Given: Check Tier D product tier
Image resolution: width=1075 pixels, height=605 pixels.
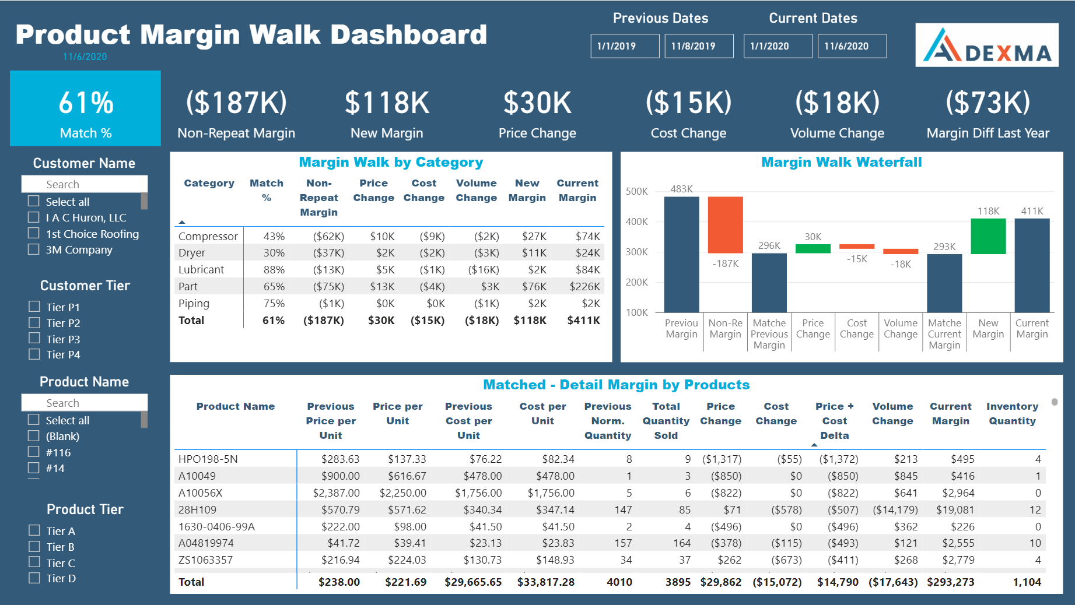Looking at the screenshot, I should (33, 578).
